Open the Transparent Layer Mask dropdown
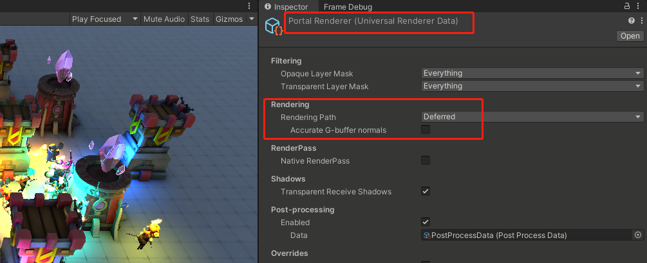The image size is (647, 263). (x=532, y=86)
